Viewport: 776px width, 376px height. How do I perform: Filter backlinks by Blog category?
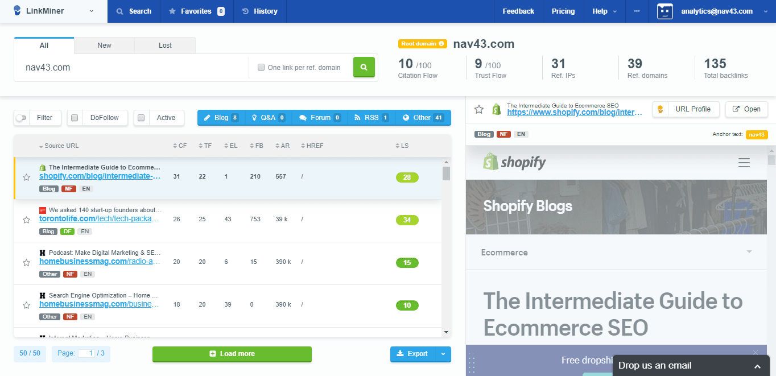click(x=221, y=118)
